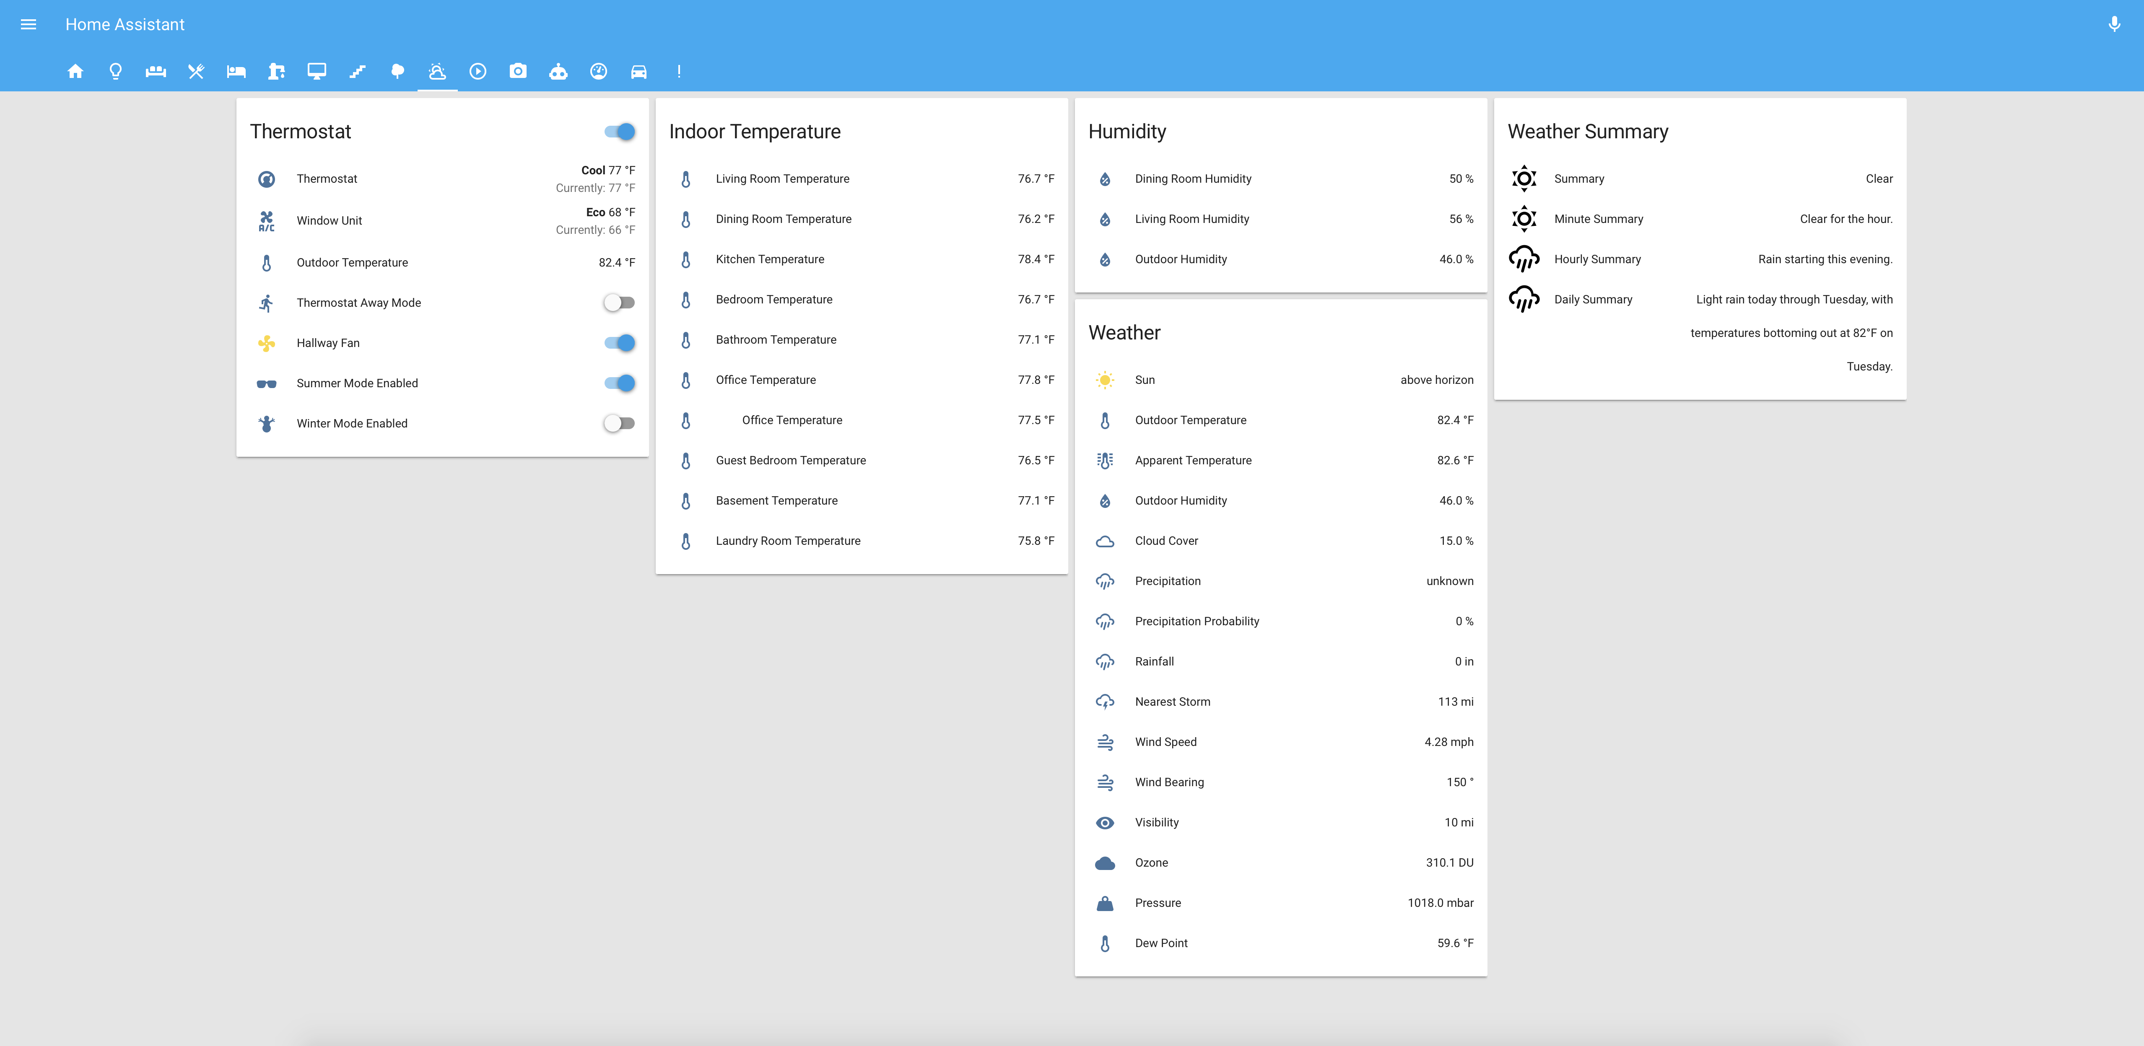2144x1046 pixels.
Task: Turn off the Hallway Fan switch
Action: [x=620, y=343]
